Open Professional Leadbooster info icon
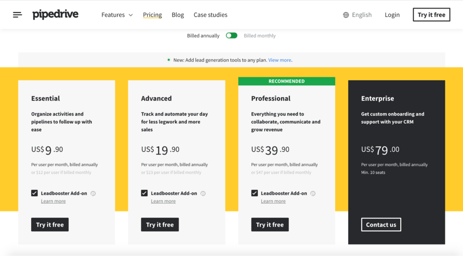 click(x=313, y=194)
